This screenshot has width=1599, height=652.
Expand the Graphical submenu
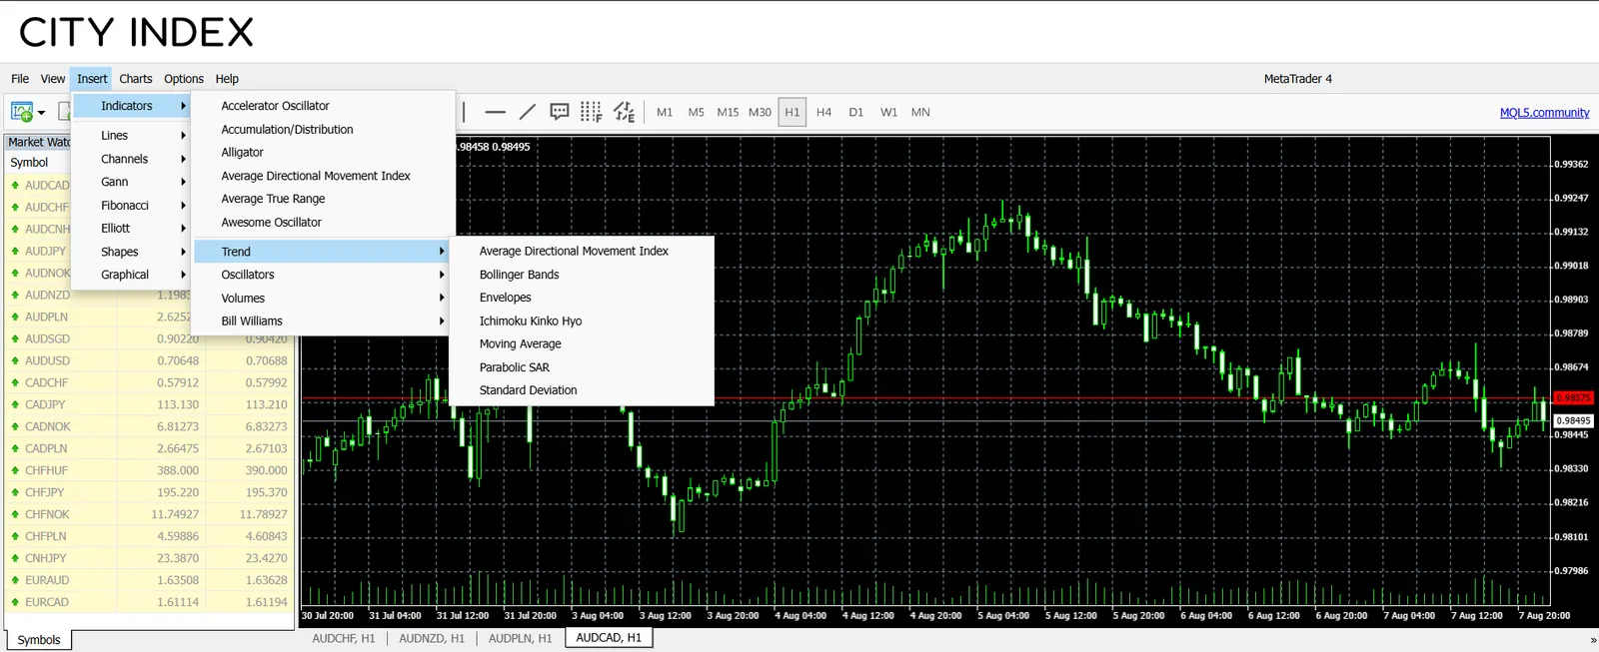pos(132,275)
